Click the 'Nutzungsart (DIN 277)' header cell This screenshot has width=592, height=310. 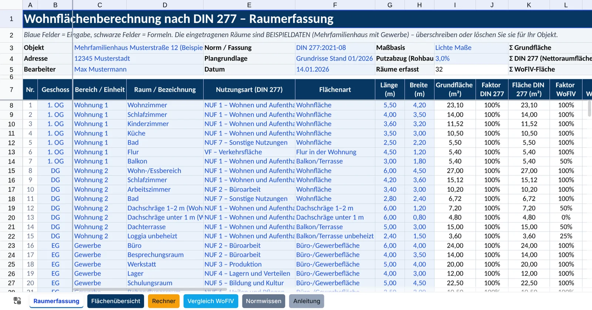tap(249, 89)
